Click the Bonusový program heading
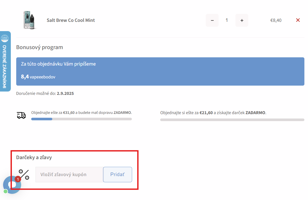Image resolution: width=308 pixels, height=200 pixels. click(x=39, y=47)
